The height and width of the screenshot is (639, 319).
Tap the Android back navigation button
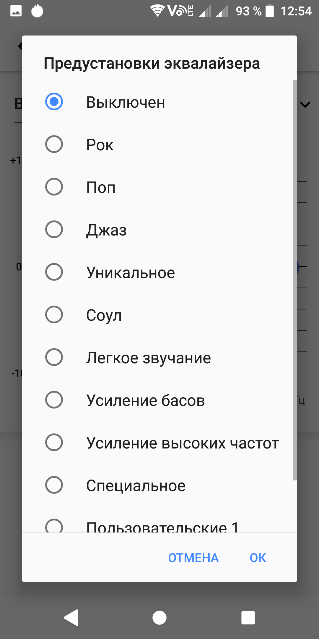pos(71,618)
